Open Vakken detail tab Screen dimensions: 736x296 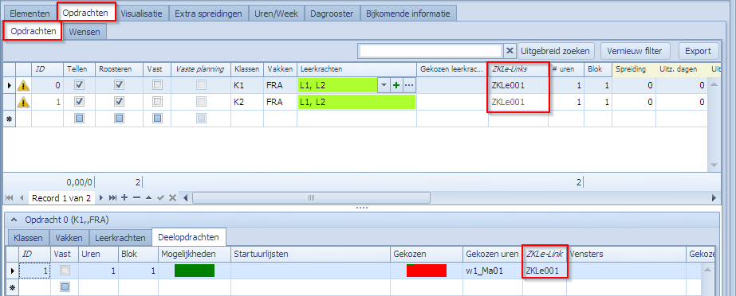tap(69, 237)
